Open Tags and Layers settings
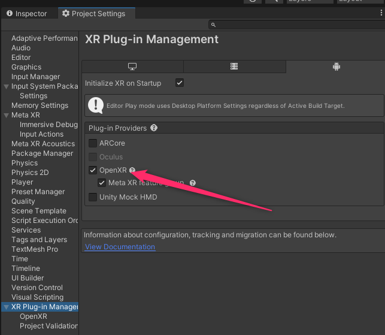 40,240
